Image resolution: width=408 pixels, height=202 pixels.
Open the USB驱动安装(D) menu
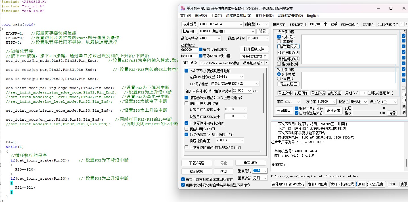point(290,16)
